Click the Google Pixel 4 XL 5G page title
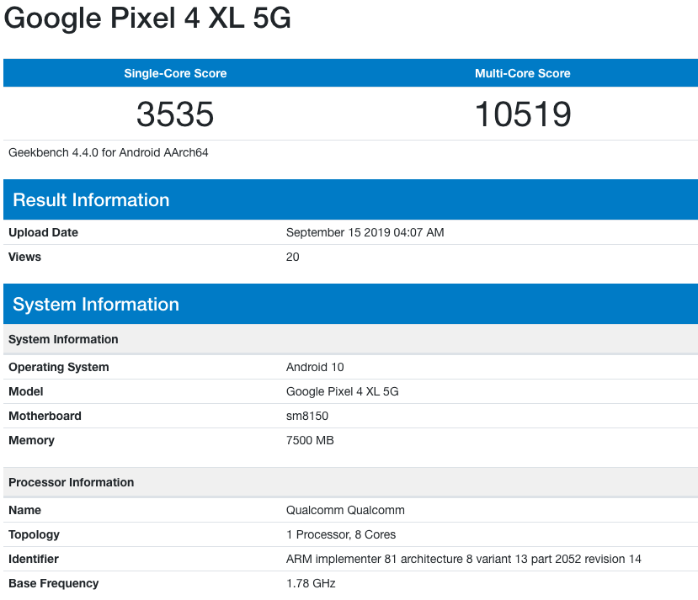698x600 pixels. [x=147, y=19]
